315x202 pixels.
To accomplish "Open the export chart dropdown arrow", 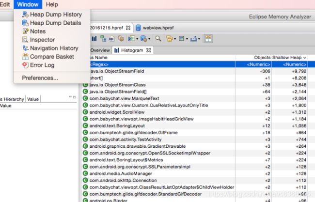I will pos(199,39).
